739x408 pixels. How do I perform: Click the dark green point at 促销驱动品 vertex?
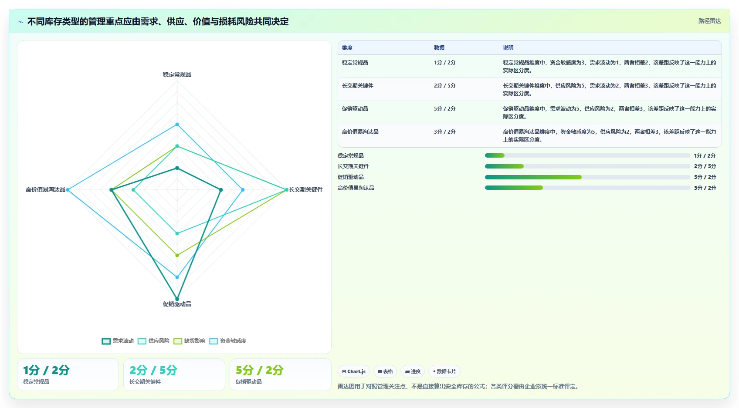[x=177, y=299]
